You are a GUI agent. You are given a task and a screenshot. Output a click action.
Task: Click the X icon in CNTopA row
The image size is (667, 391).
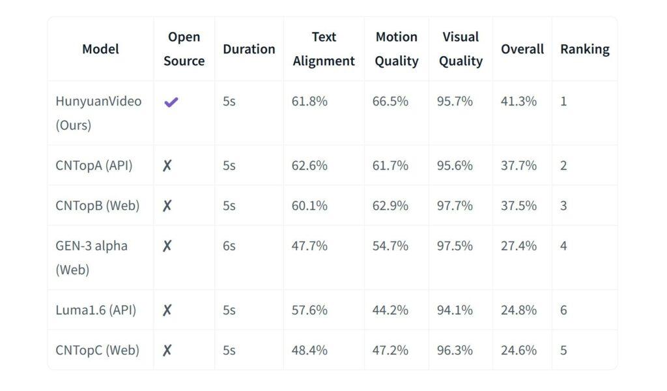167,166
